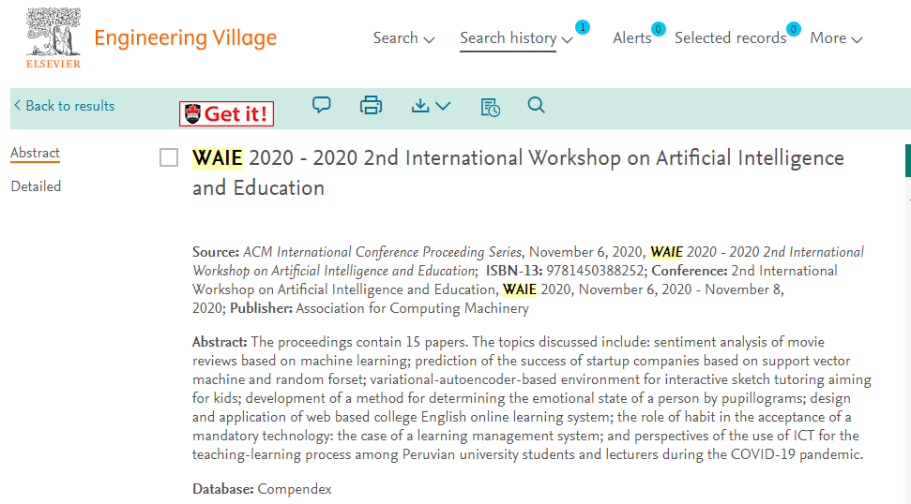This screenshot has height=504, width=911.
Task: Switch to the Detailed view tab
Action: [x=36, y=186]
